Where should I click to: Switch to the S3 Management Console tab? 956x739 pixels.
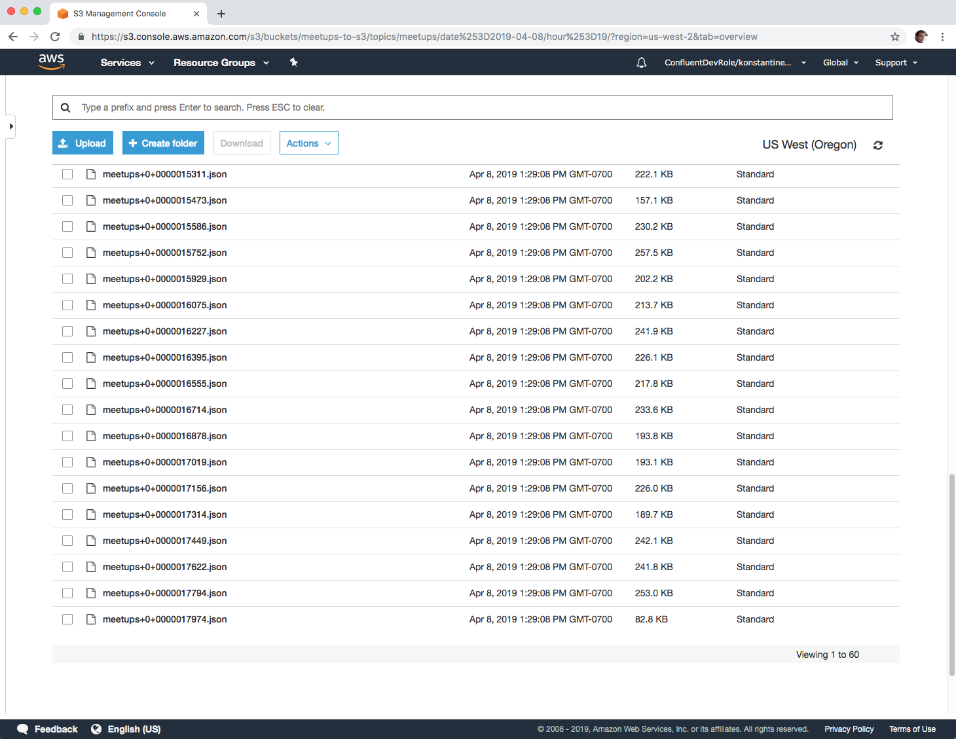[x=128, y=14]
